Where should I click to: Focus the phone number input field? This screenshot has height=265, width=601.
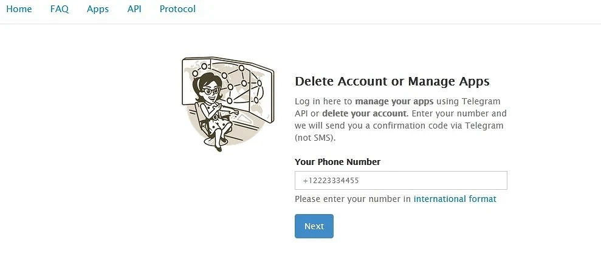coord(400,181)
